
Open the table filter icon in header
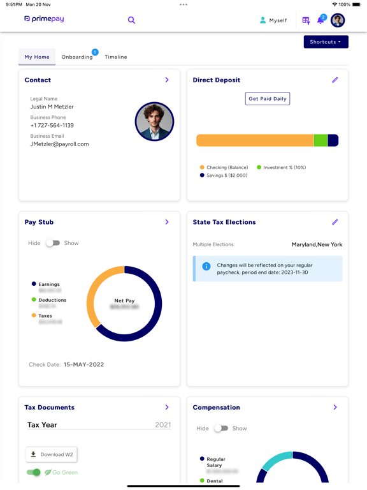click(306, 20)
